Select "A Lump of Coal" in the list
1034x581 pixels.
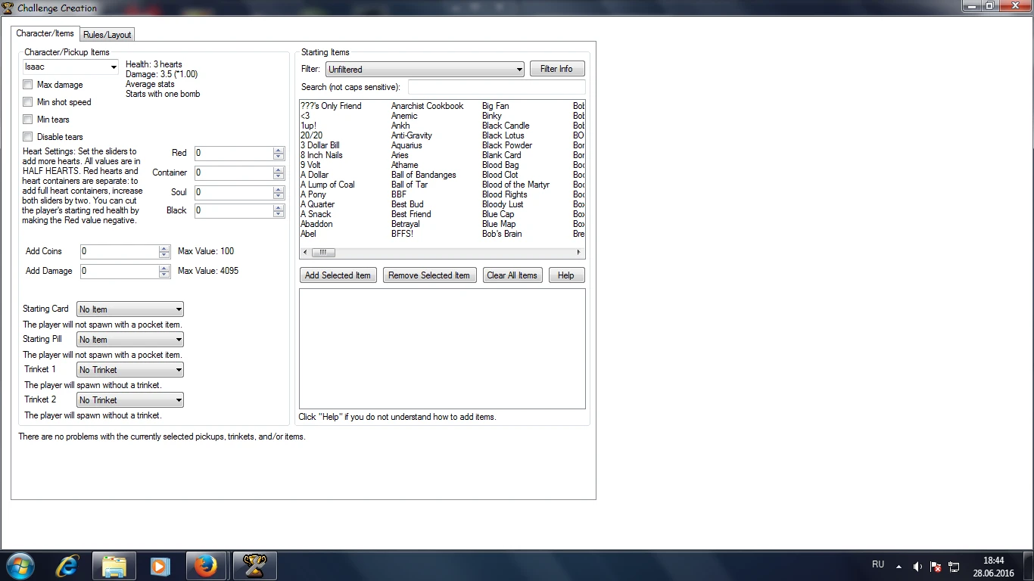328,185
